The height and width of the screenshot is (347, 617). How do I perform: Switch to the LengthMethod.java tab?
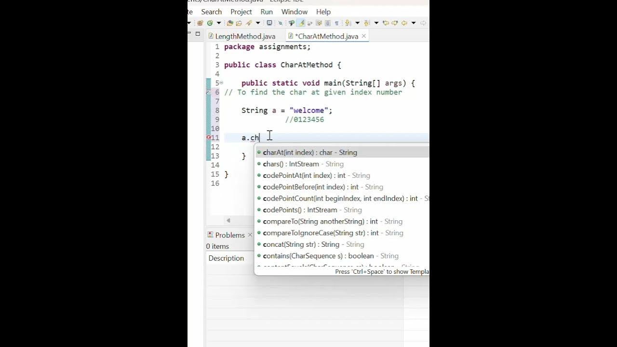(241, 36)
